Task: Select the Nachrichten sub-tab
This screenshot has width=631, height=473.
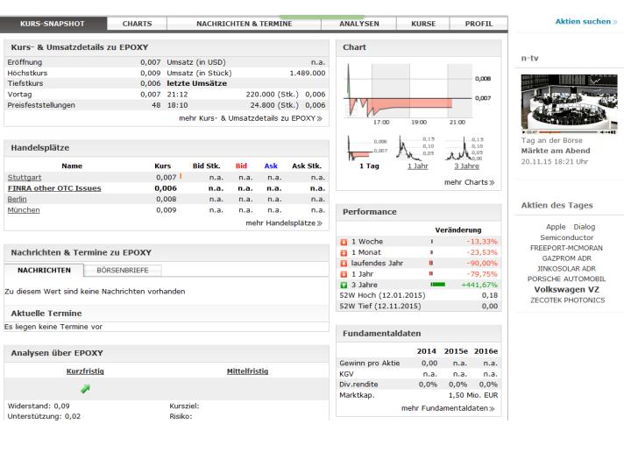Action: tap(44, 271)
